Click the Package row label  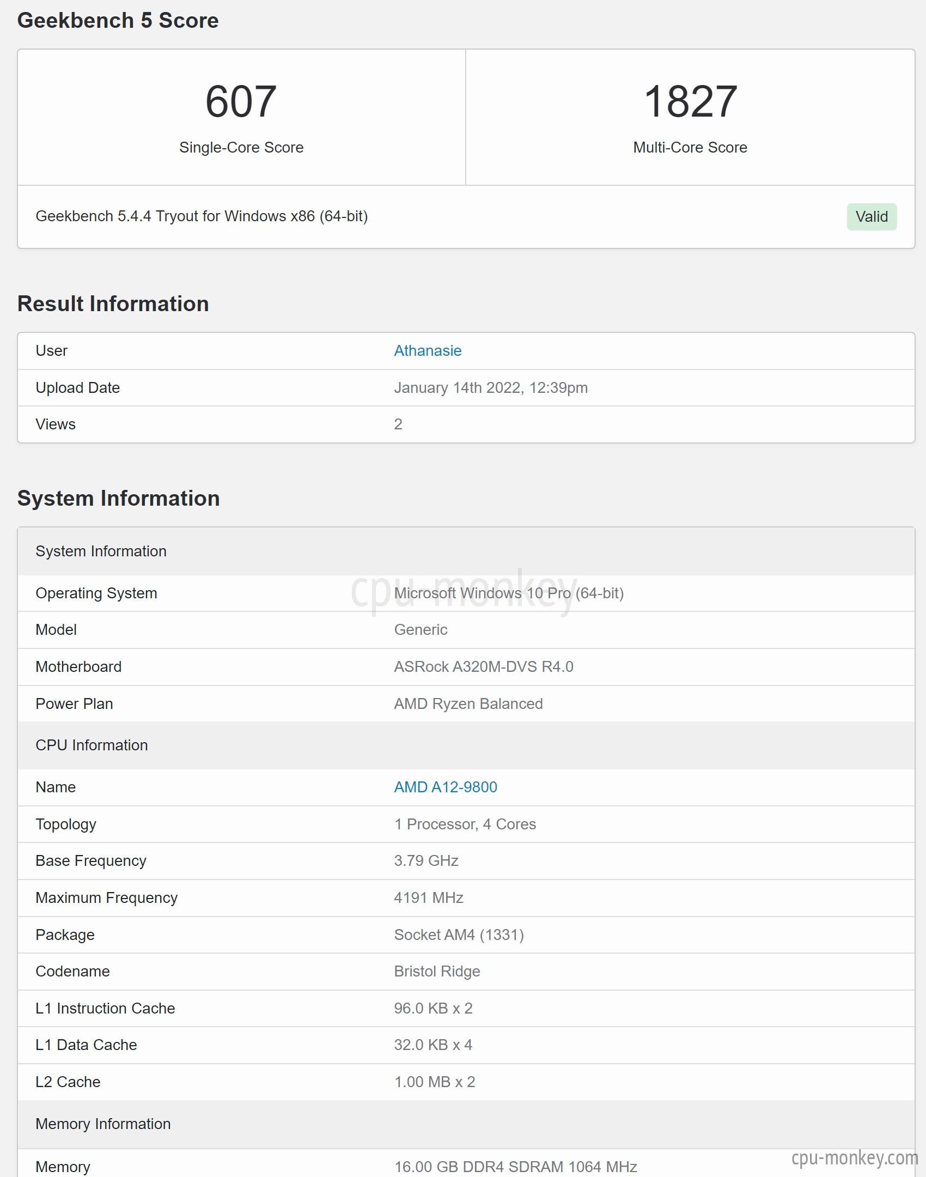coord(65,935)
